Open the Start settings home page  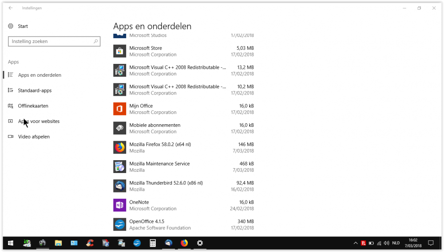(23, 26)
